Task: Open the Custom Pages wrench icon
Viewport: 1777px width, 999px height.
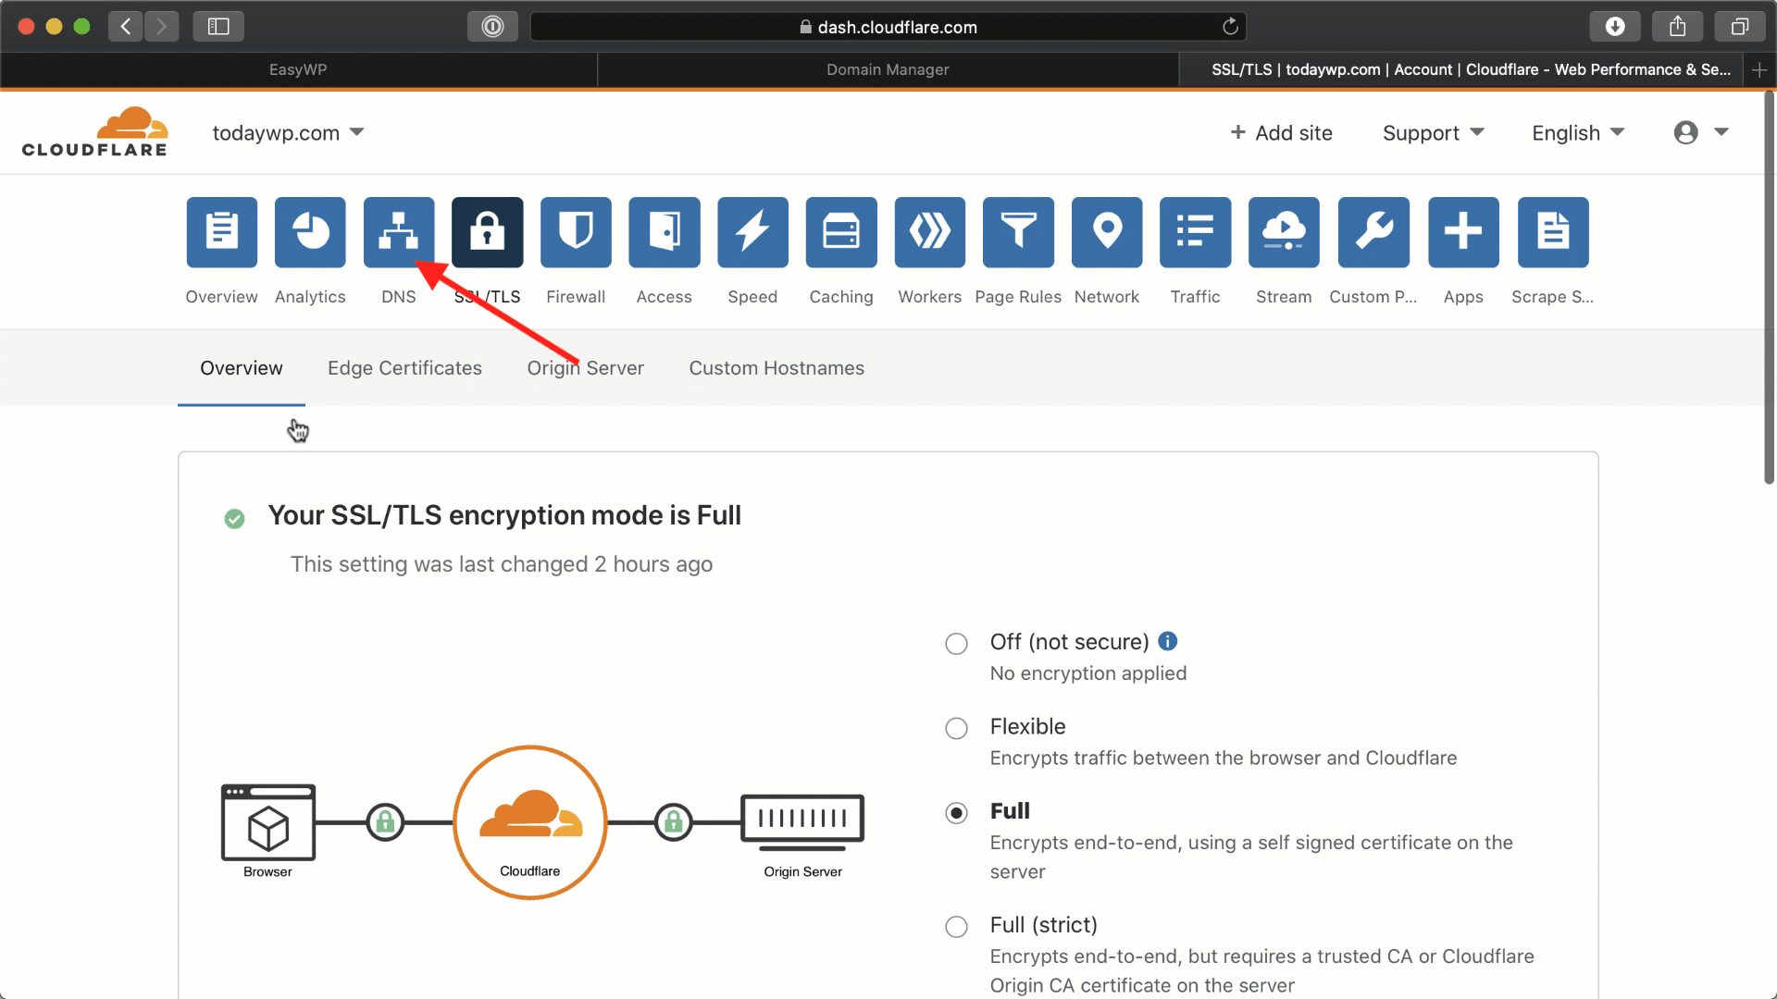Action: (x=1373, y=232)
